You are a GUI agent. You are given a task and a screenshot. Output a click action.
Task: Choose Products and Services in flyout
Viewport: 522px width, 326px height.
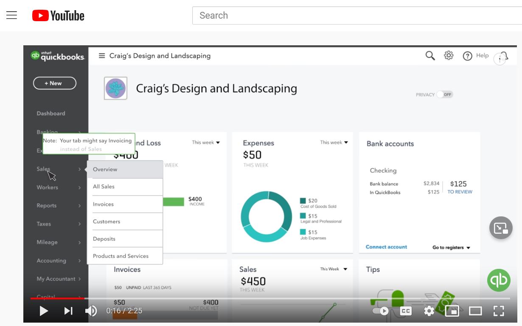(x=125, y=256)
